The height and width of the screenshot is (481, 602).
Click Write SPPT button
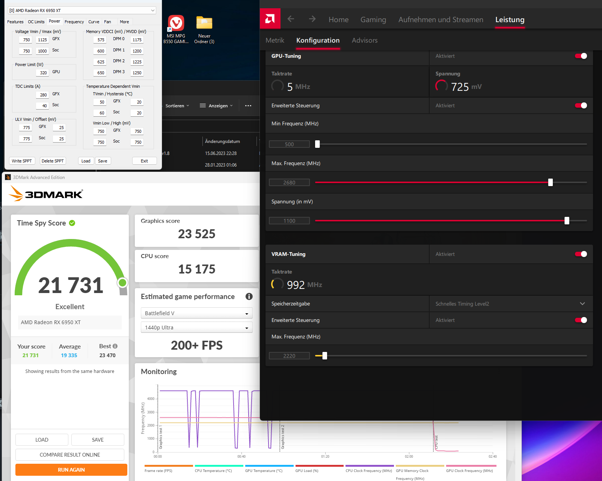(x=22, y=161)
